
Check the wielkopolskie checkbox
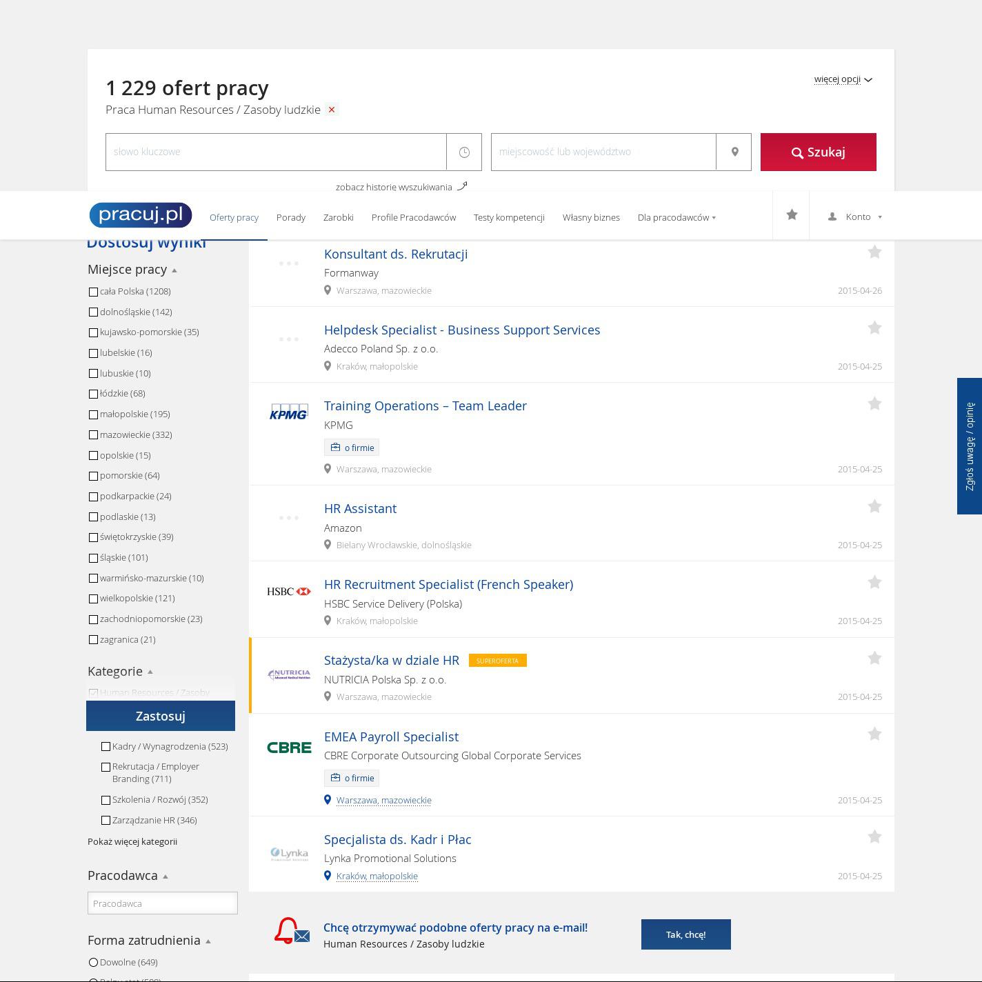pyautogui.click(x=93, y=599)
